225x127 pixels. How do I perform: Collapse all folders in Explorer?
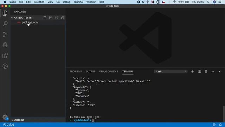[x=63, y=18]
